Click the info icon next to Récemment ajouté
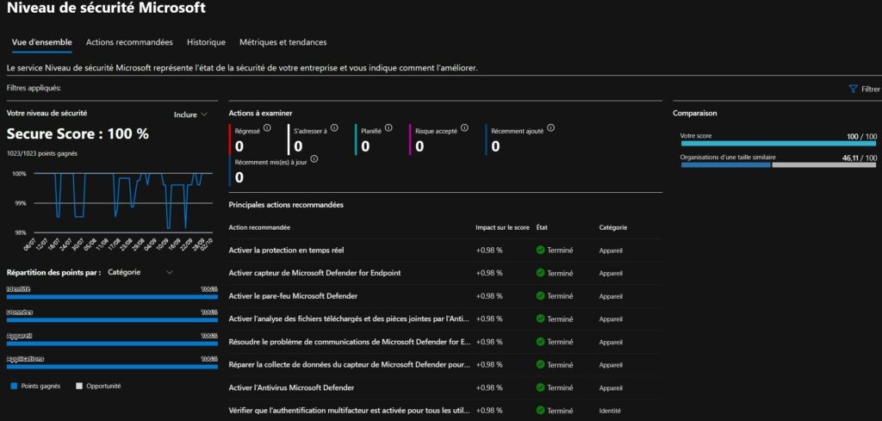Screen dimensions: 882x421 [550, 128]
